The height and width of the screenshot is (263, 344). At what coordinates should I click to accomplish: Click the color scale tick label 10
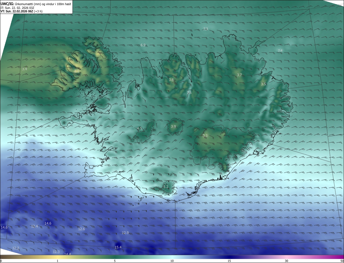click(x=172, y=261)
